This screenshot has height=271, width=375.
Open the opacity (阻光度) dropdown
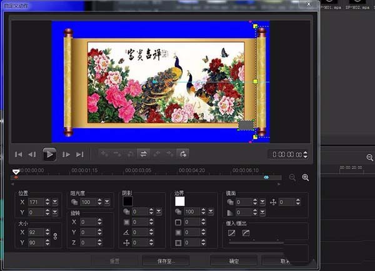point(107,202)
